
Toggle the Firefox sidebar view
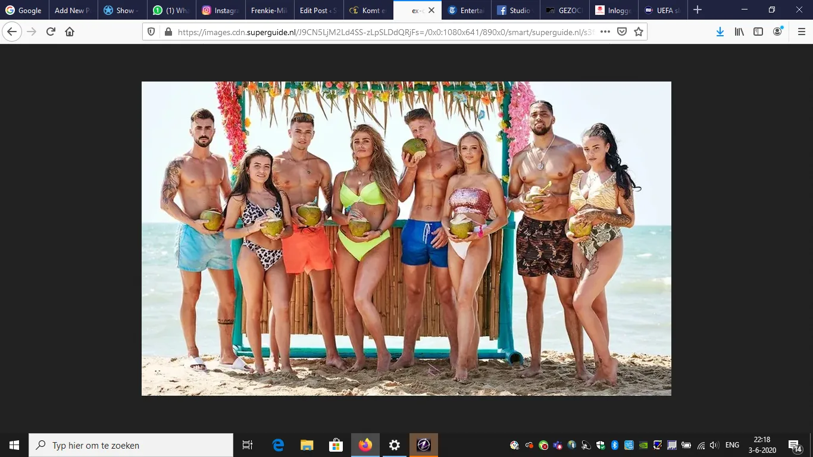coord(758,31)
